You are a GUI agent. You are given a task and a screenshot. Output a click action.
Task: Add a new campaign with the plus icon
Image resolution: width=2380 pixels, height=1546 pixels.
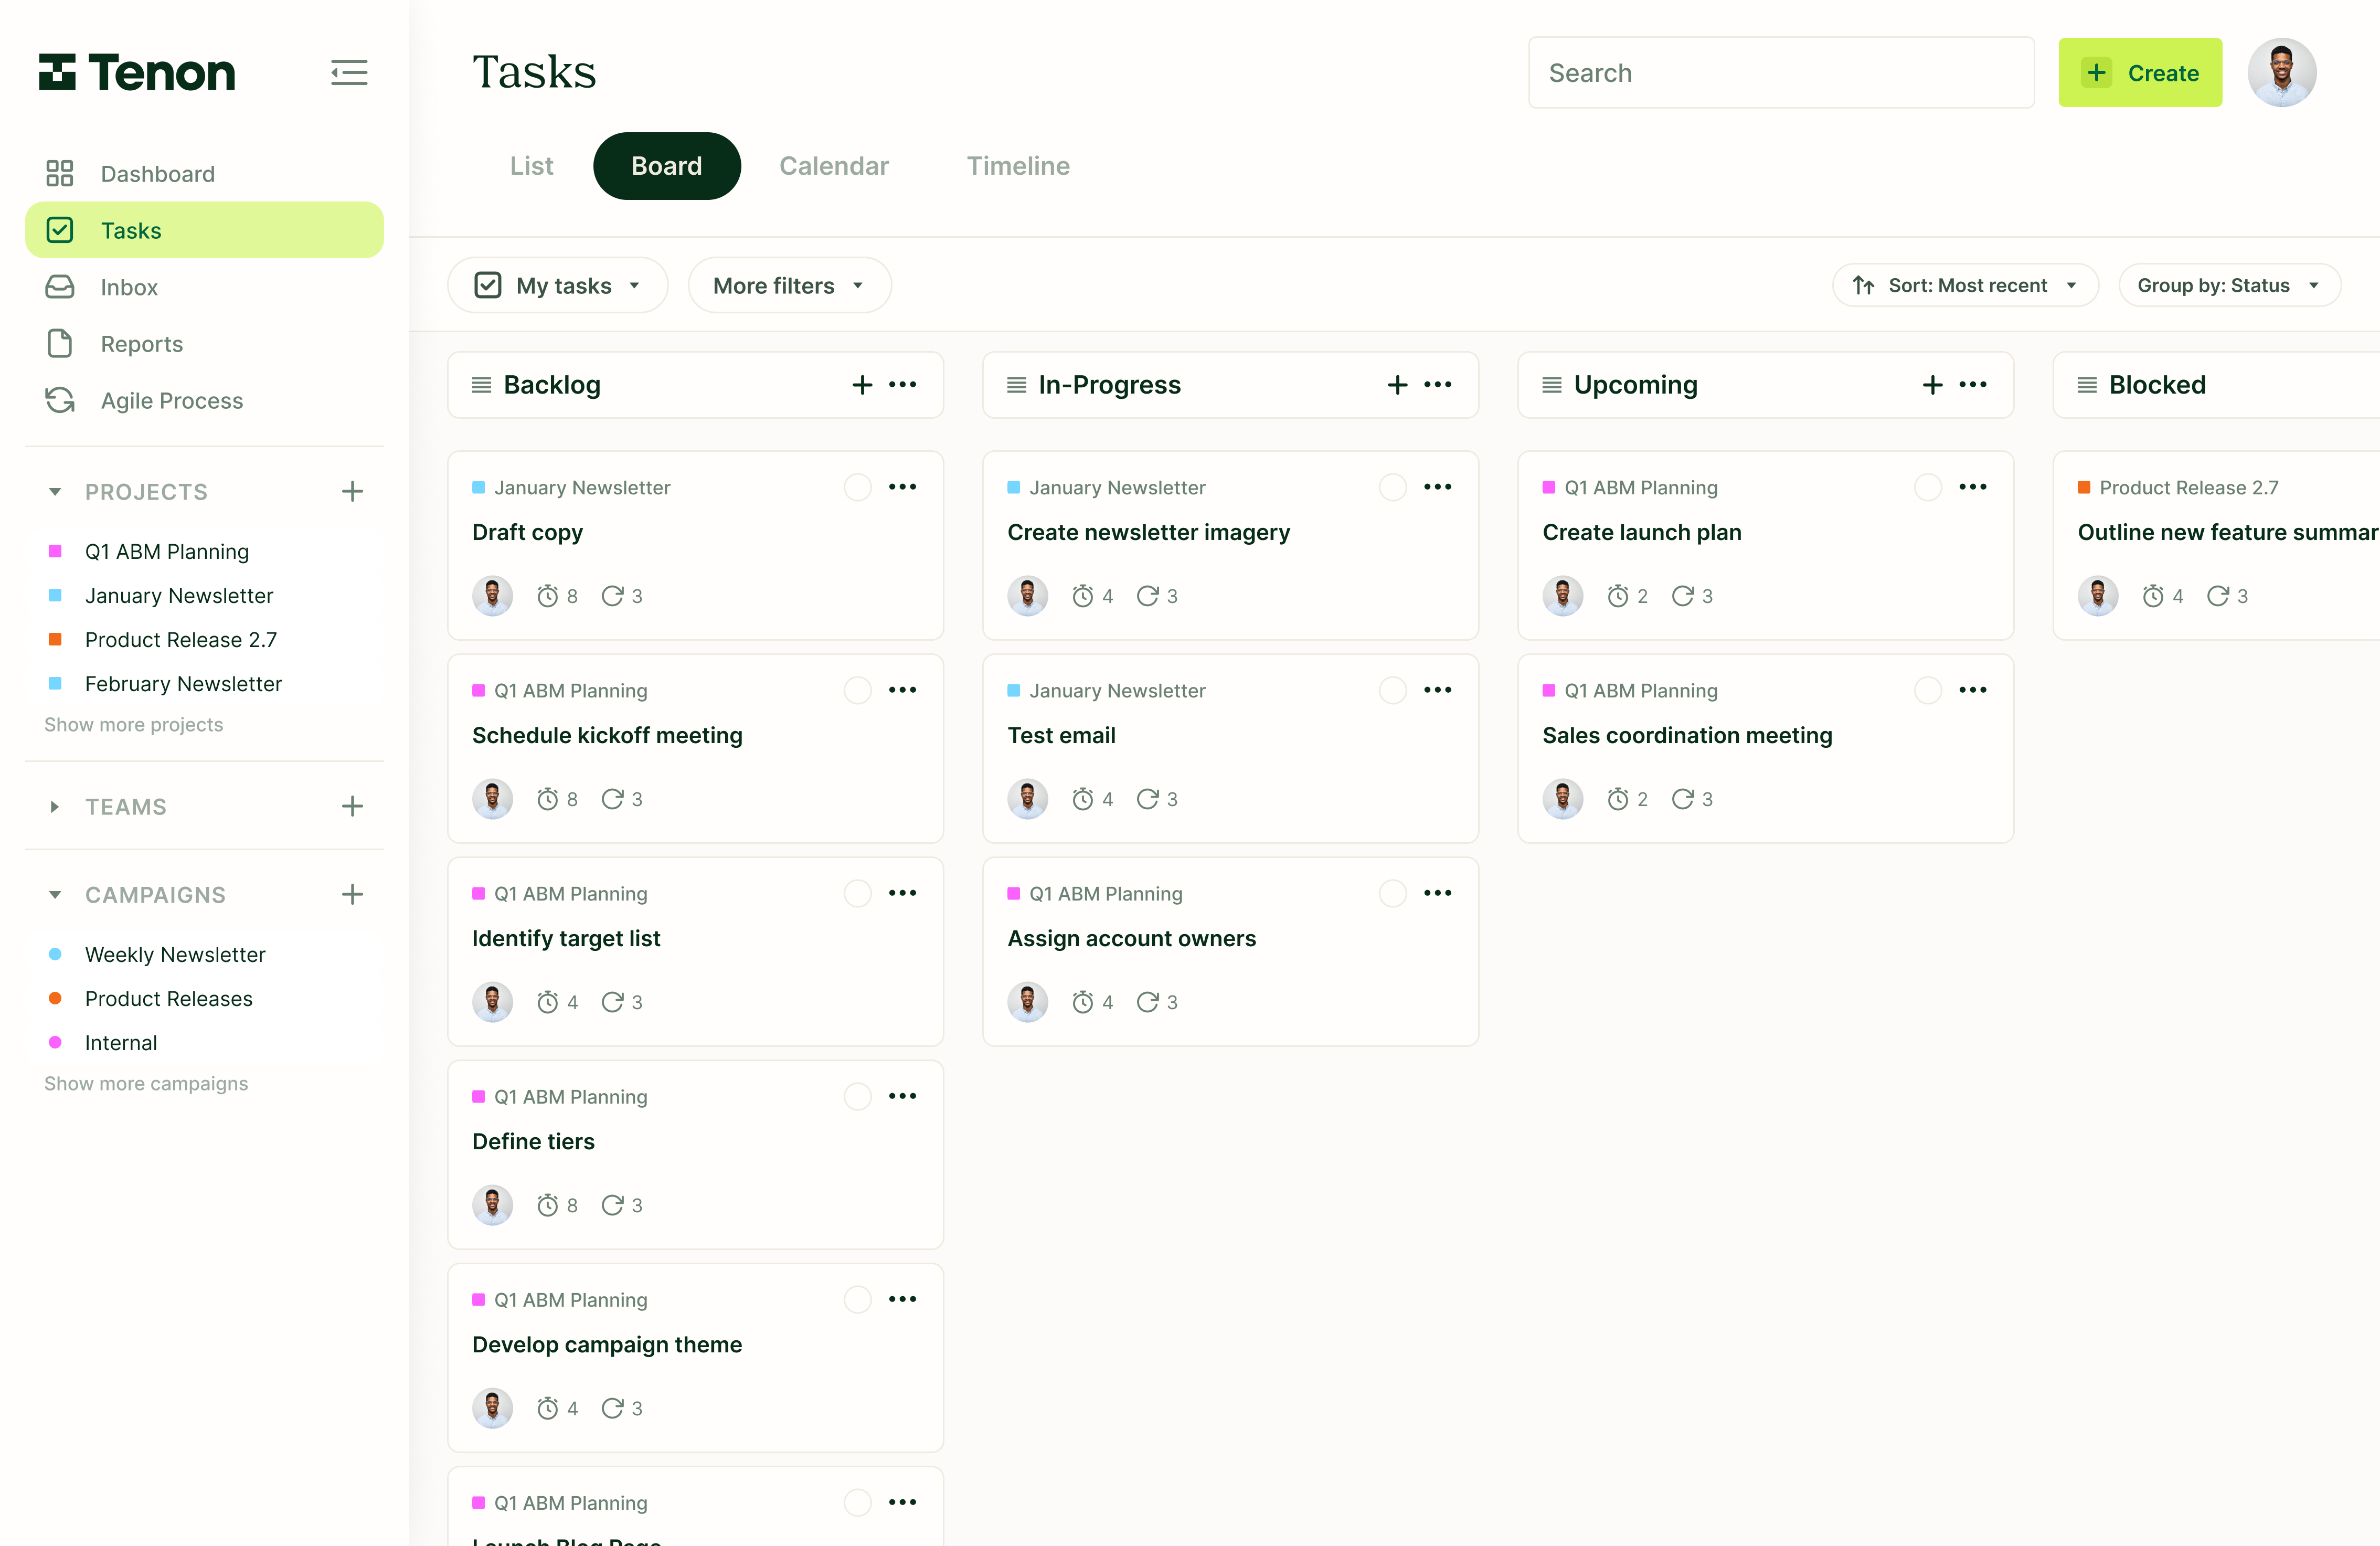(352, 894)
